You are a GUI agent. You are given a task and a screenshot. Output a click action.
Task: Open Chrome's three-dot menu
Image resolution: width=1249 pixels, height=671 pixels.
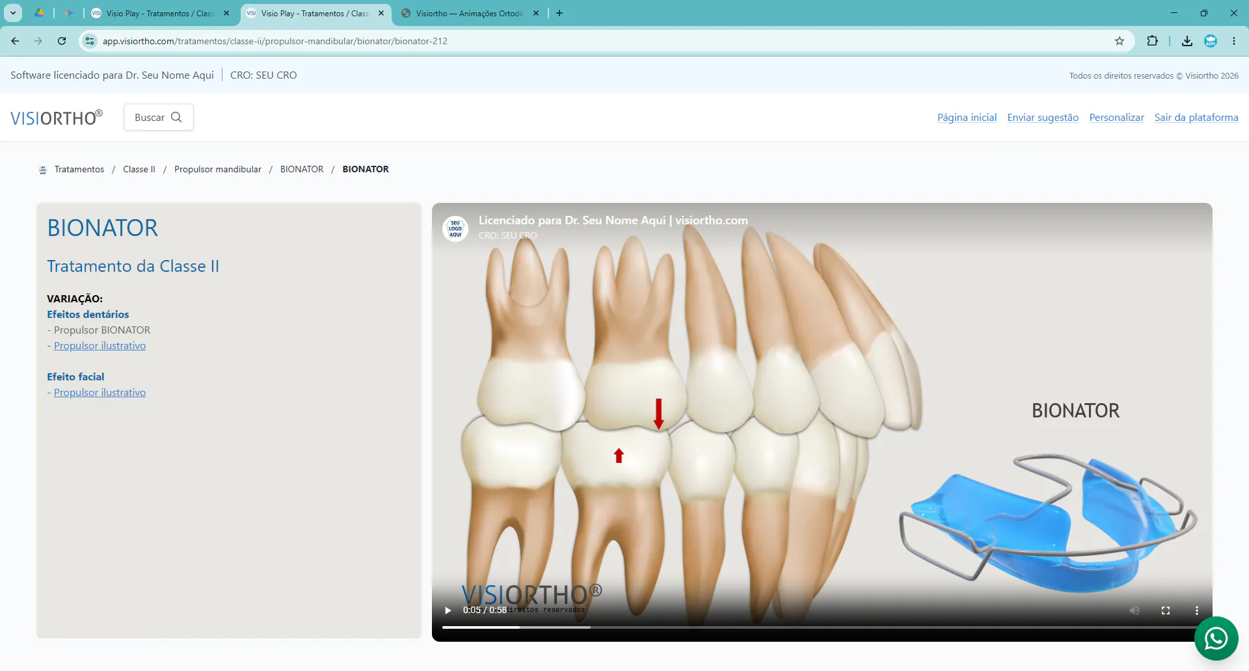(x=1234, y=41)
